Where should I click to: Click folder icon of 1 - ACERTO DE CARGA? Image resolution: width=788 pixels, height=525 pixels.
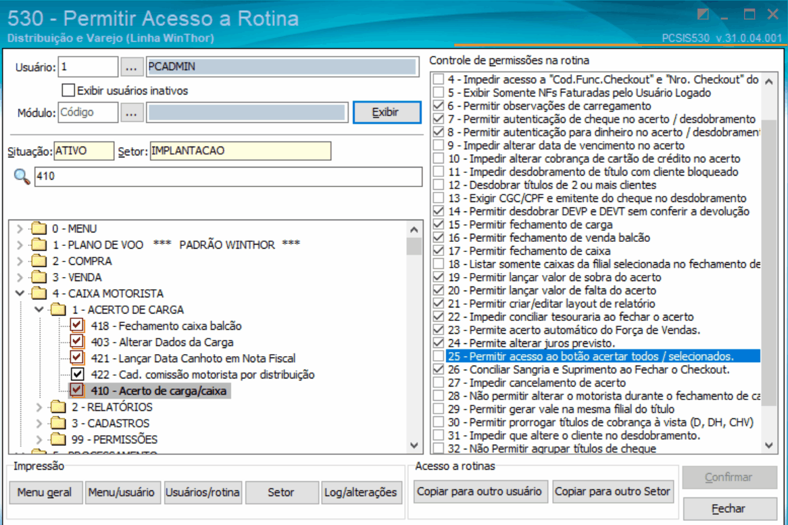coord(58,309)
